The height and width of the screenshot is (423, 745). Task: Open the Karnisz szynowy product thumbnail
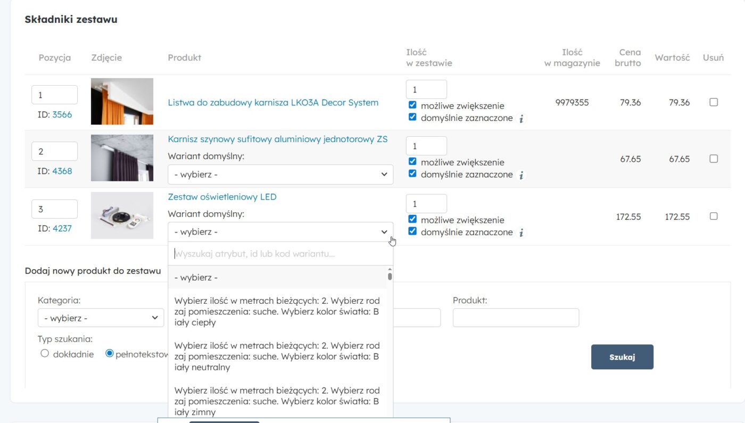coord(122,158)
